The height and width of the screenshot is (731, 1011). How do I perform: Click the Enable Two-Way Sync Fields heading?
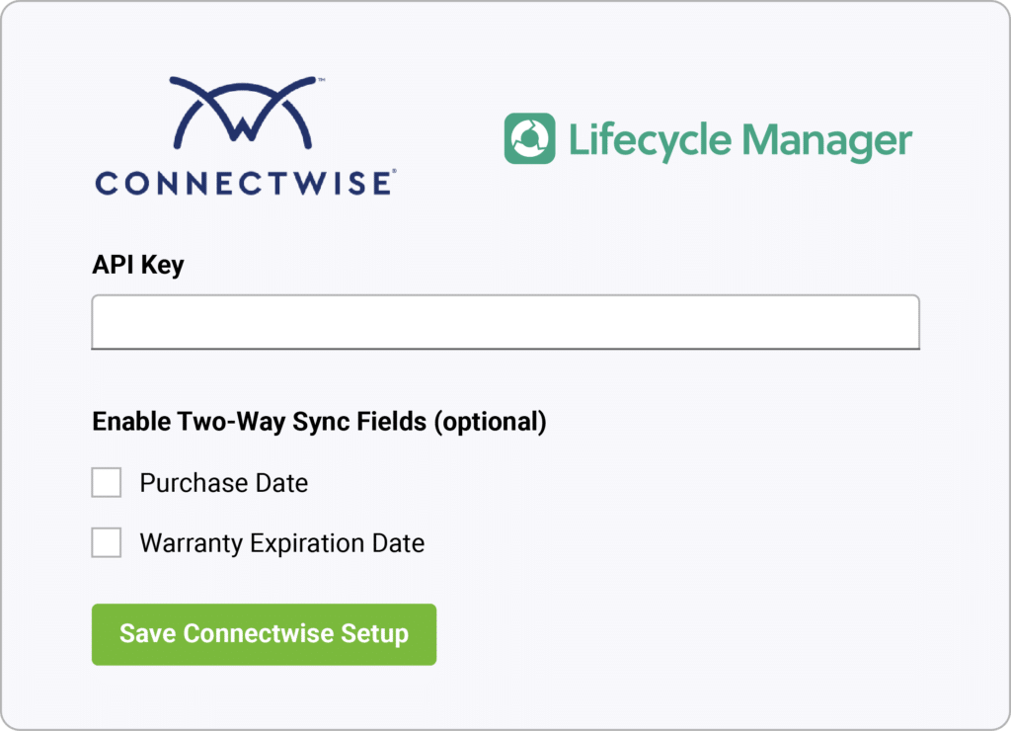tap(318, 421)
